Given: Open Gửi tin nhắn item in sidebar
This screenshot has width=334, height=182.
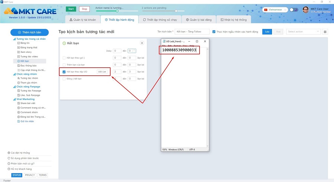Looking at the screenshot, I should (x=27, y=121).
